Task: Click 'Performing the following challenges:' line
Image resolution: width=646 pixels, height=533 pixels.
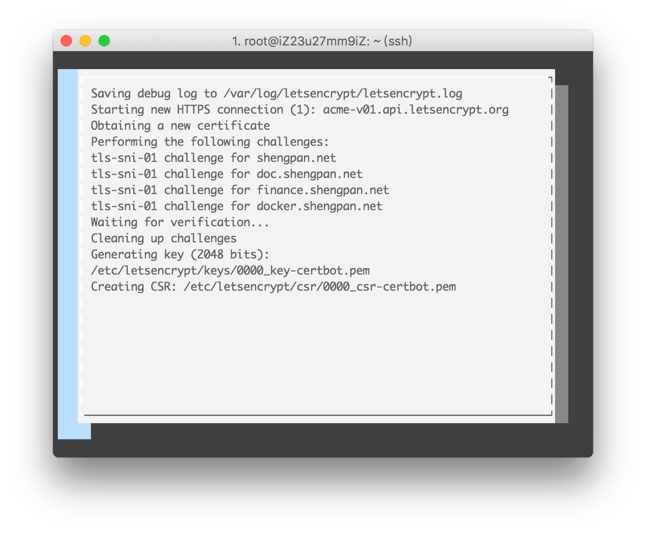Action: click(x=210, y=142)
